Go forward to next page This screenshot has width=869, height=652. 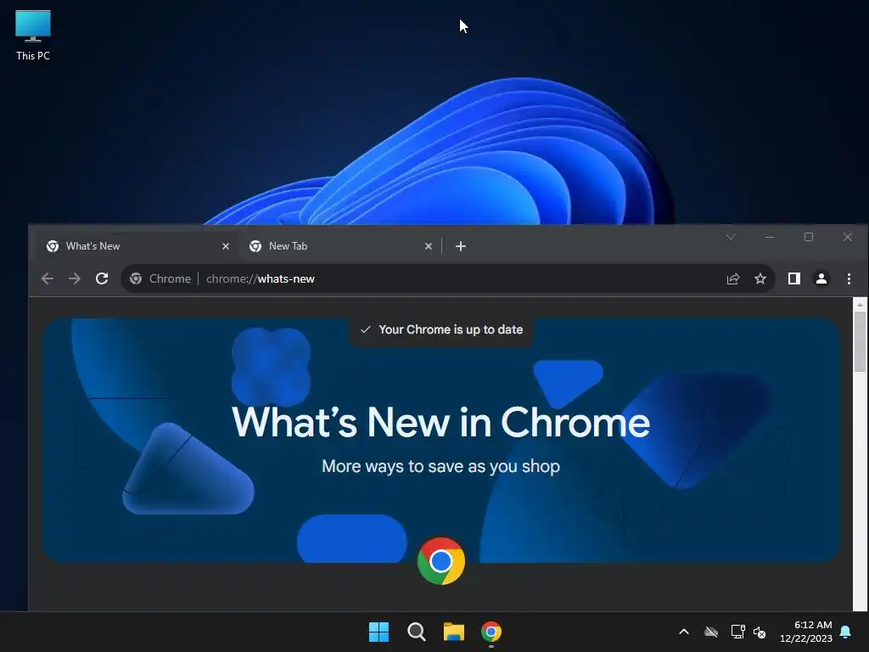(x=75, y=278)
